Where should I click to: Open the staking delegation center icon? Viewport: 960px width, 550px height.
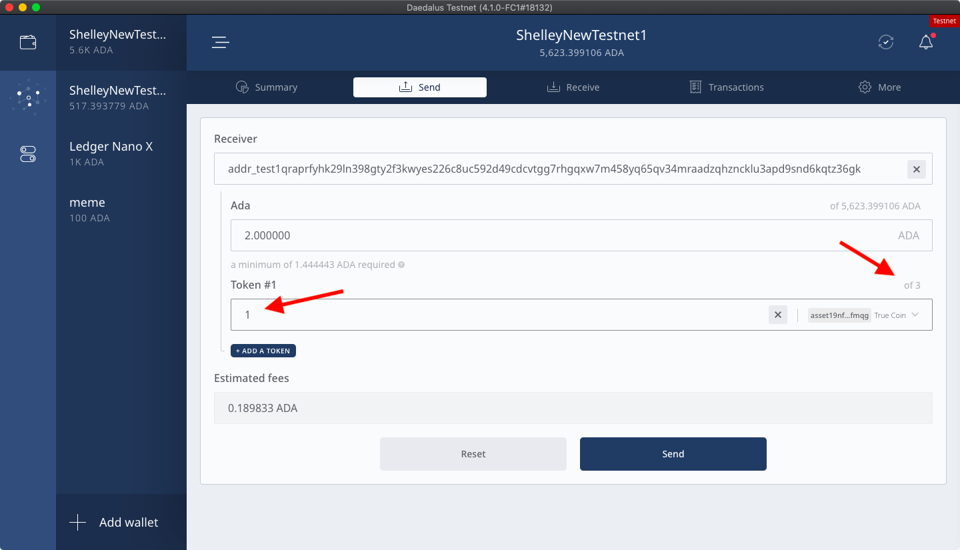[28, 98]
